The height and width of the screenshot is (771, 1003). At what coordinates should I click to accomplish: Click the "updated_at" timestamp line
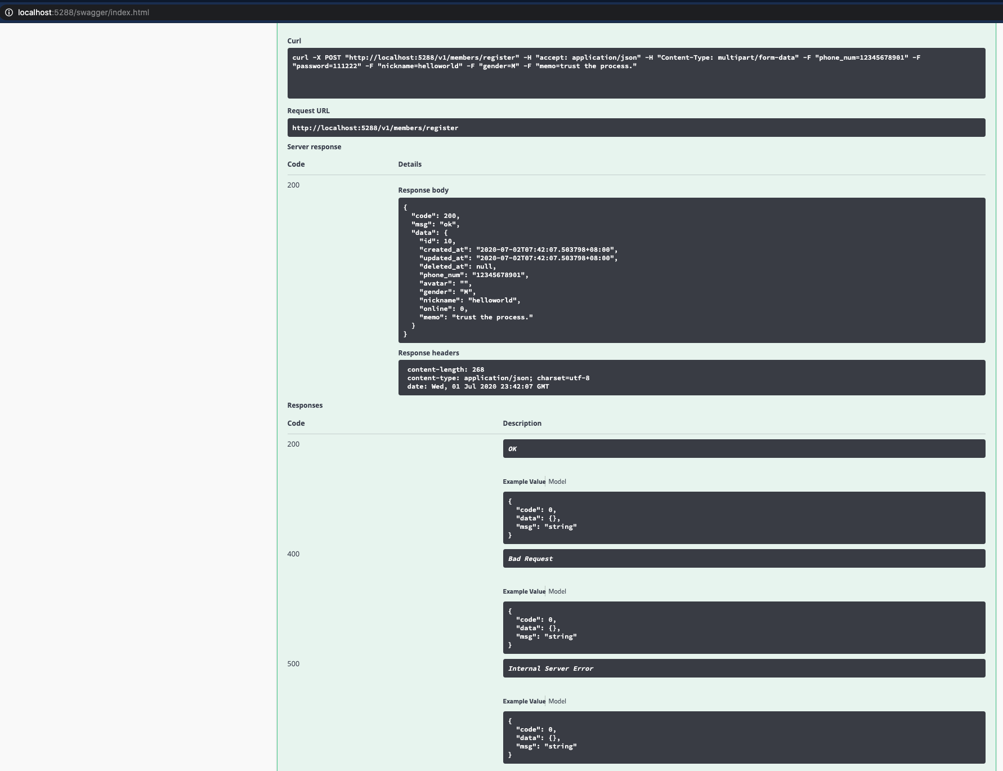(x=518, y=258)
